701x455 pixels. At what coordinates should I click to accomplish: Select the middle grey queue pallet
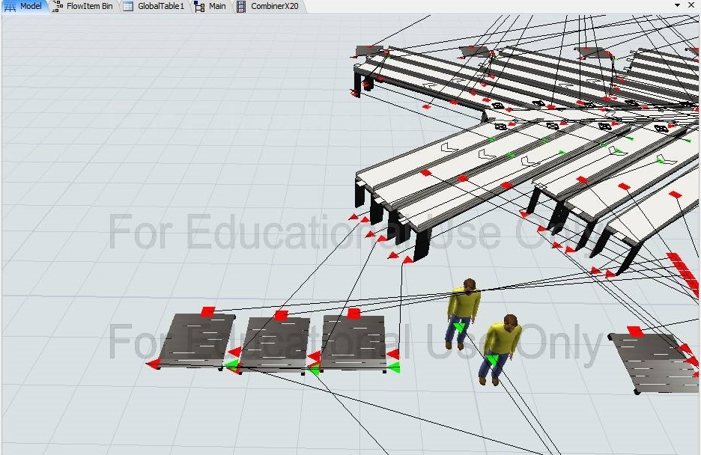(276, 343)
